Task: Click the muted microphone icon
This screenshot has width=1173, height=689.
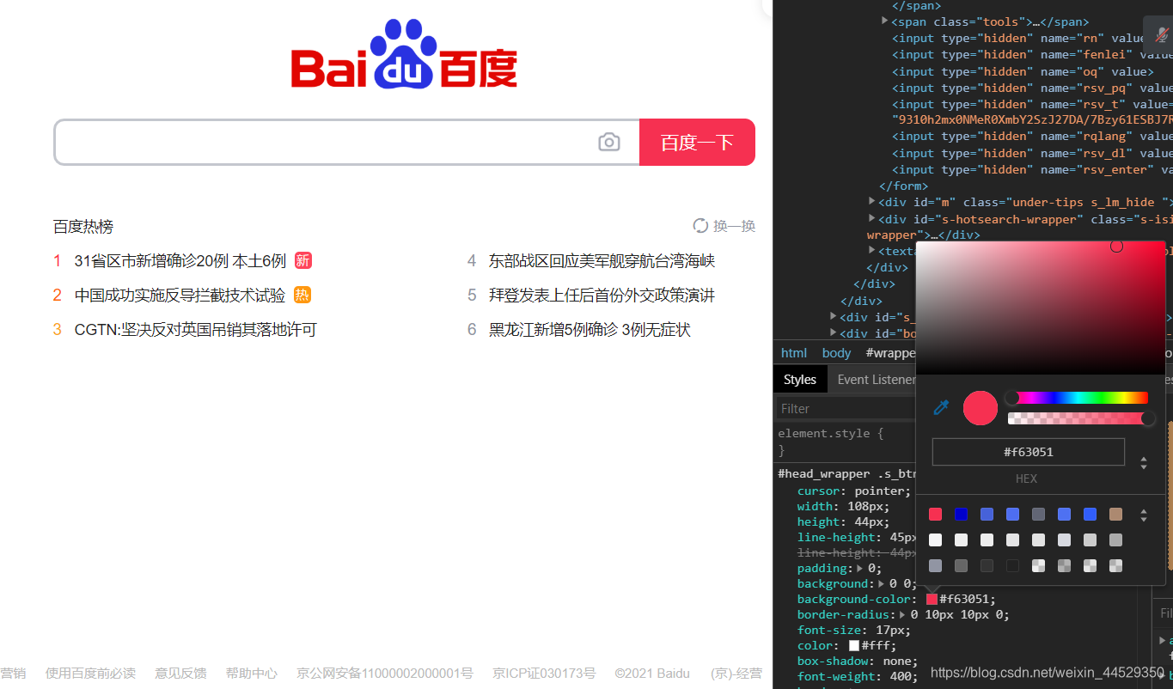Action: click(1161, 34)
